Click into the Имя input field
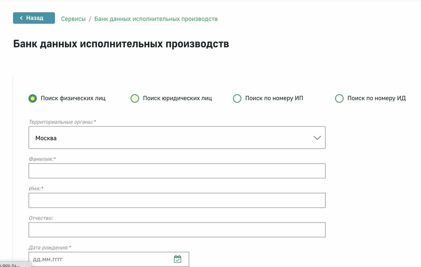421x267 pixels. 177,200
